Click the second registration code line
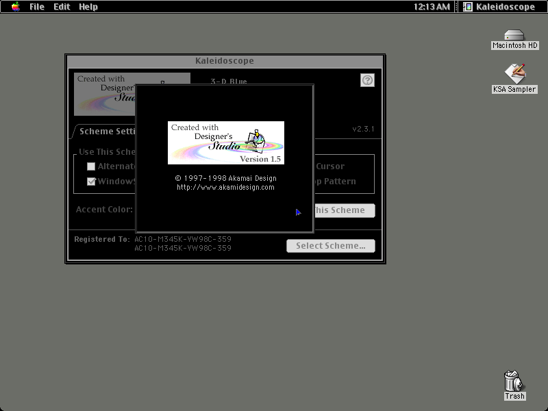Viewport: 548px width, 411px height. 183,248
